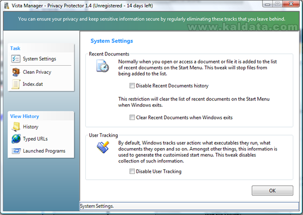
Task: Open System Settings task
Action: 39,59
